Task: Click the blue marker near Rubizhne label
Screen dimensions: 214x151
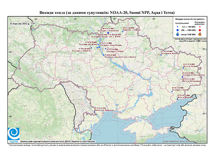Action: [x=183, y=68]
